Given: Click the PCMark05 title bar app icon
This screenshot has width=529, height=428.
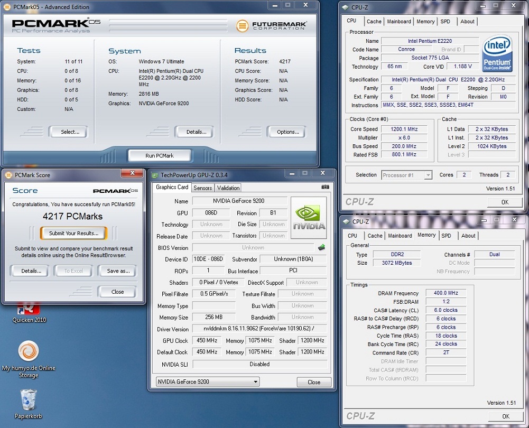Looking at the screenshot, I should click(x=8, y=7).
